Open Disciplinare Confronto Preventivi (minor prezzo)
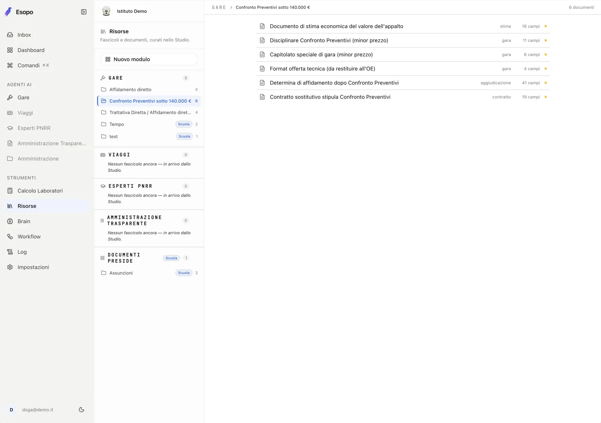The height and width of the screenshot is (423, 601). coord(403,40)
